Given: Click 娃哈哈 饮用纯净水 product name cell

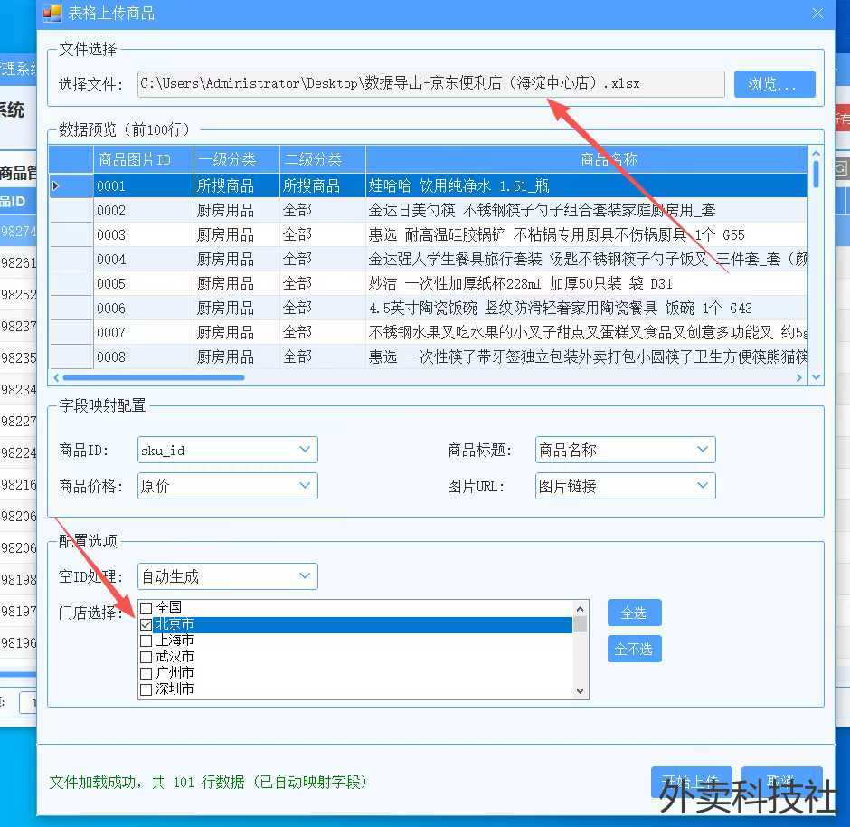Looking at the screenshot, I should click(587, 186).
